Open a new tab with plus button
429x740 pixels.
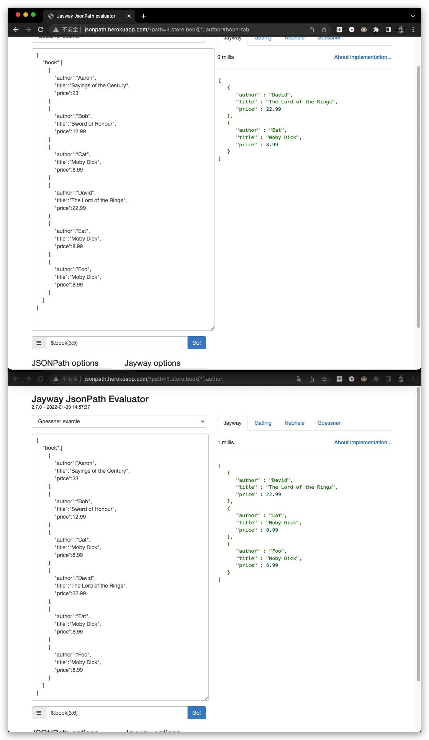(x=144, y=16)
